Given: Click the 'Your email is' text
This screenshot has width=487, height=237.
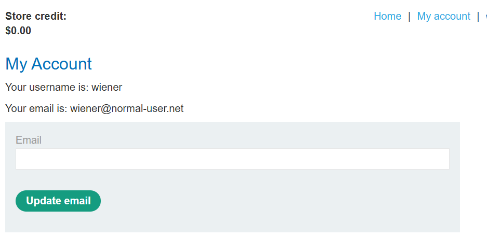Looking at the screenshot, I should point(36,108).
